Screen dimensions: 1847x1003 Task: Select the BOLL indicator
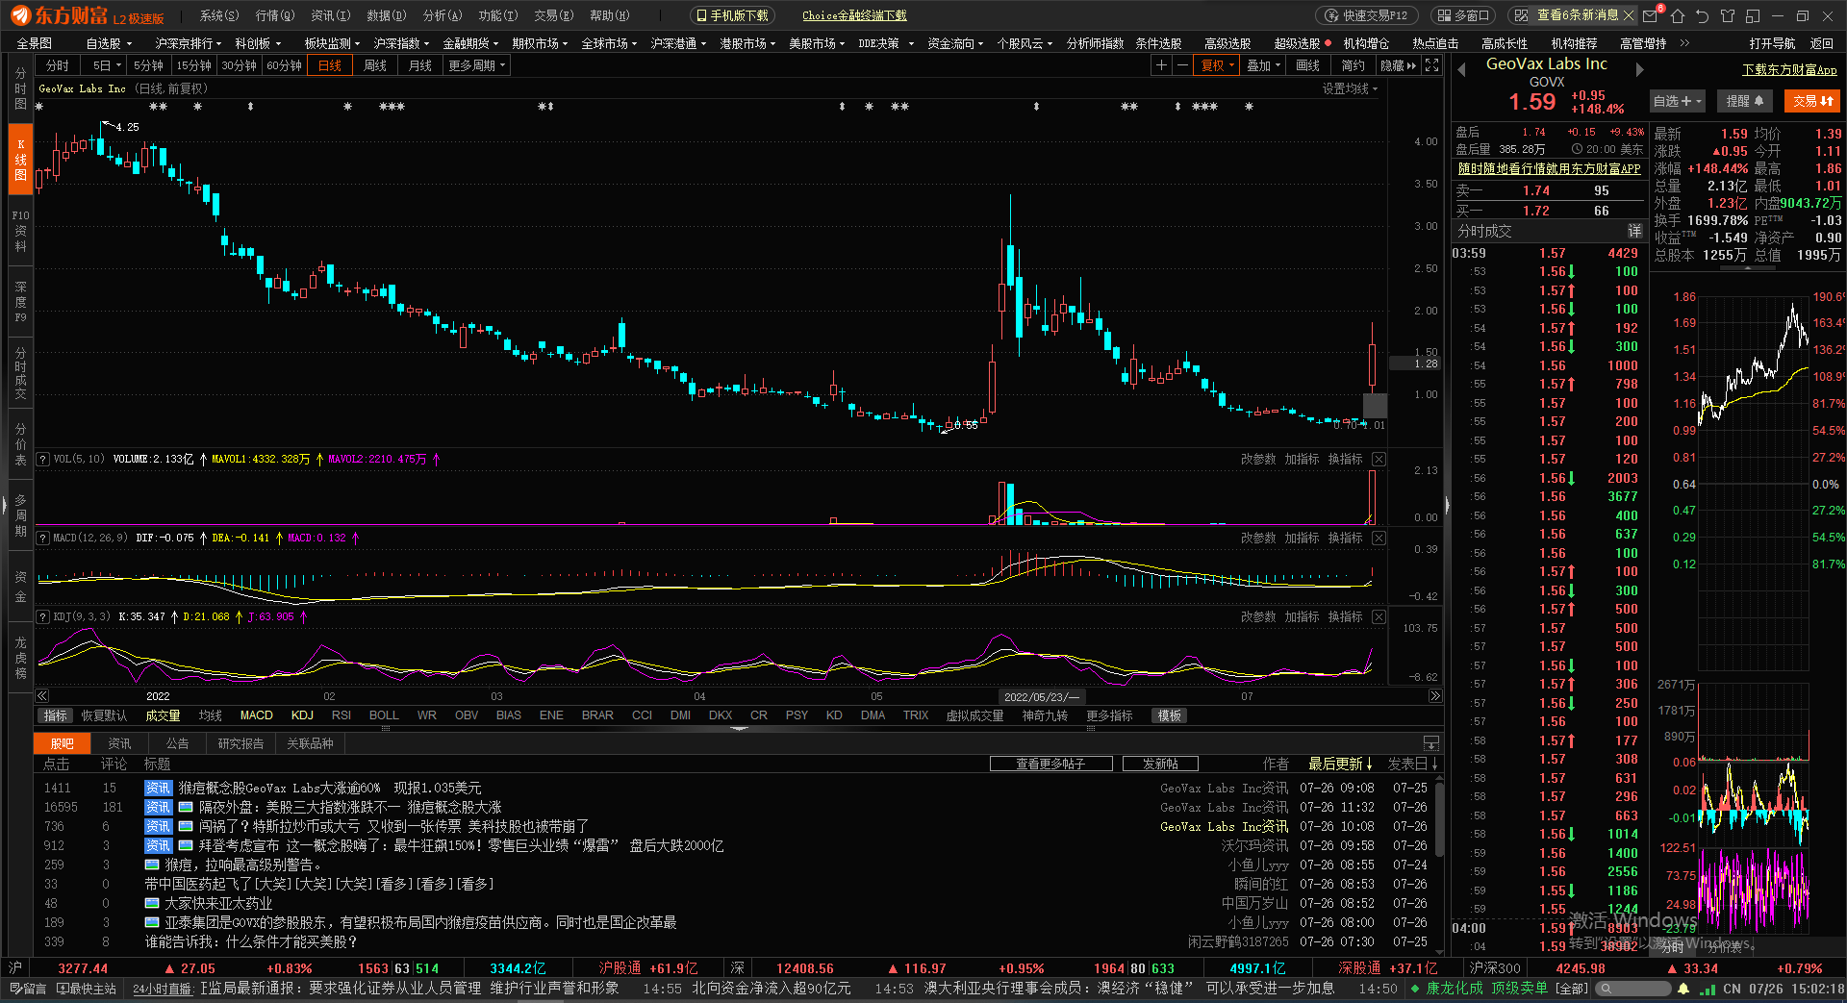point(384,715)
